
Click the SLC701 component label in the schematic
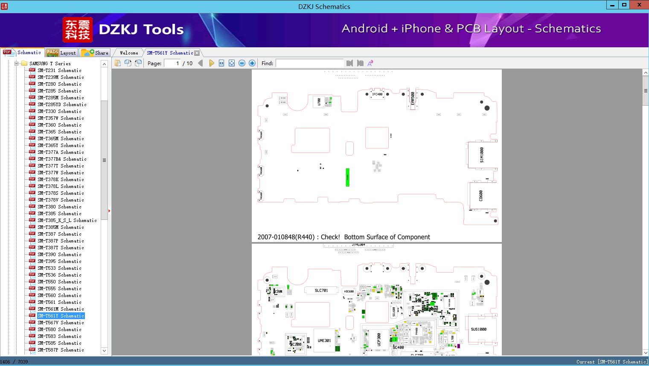[321, 291]
